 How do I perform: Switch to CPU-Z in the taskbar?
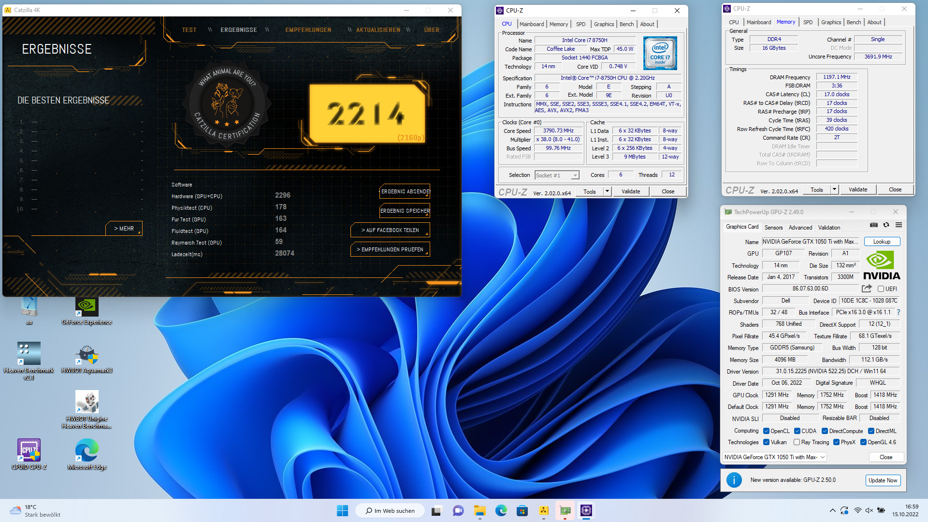(586, 510)
